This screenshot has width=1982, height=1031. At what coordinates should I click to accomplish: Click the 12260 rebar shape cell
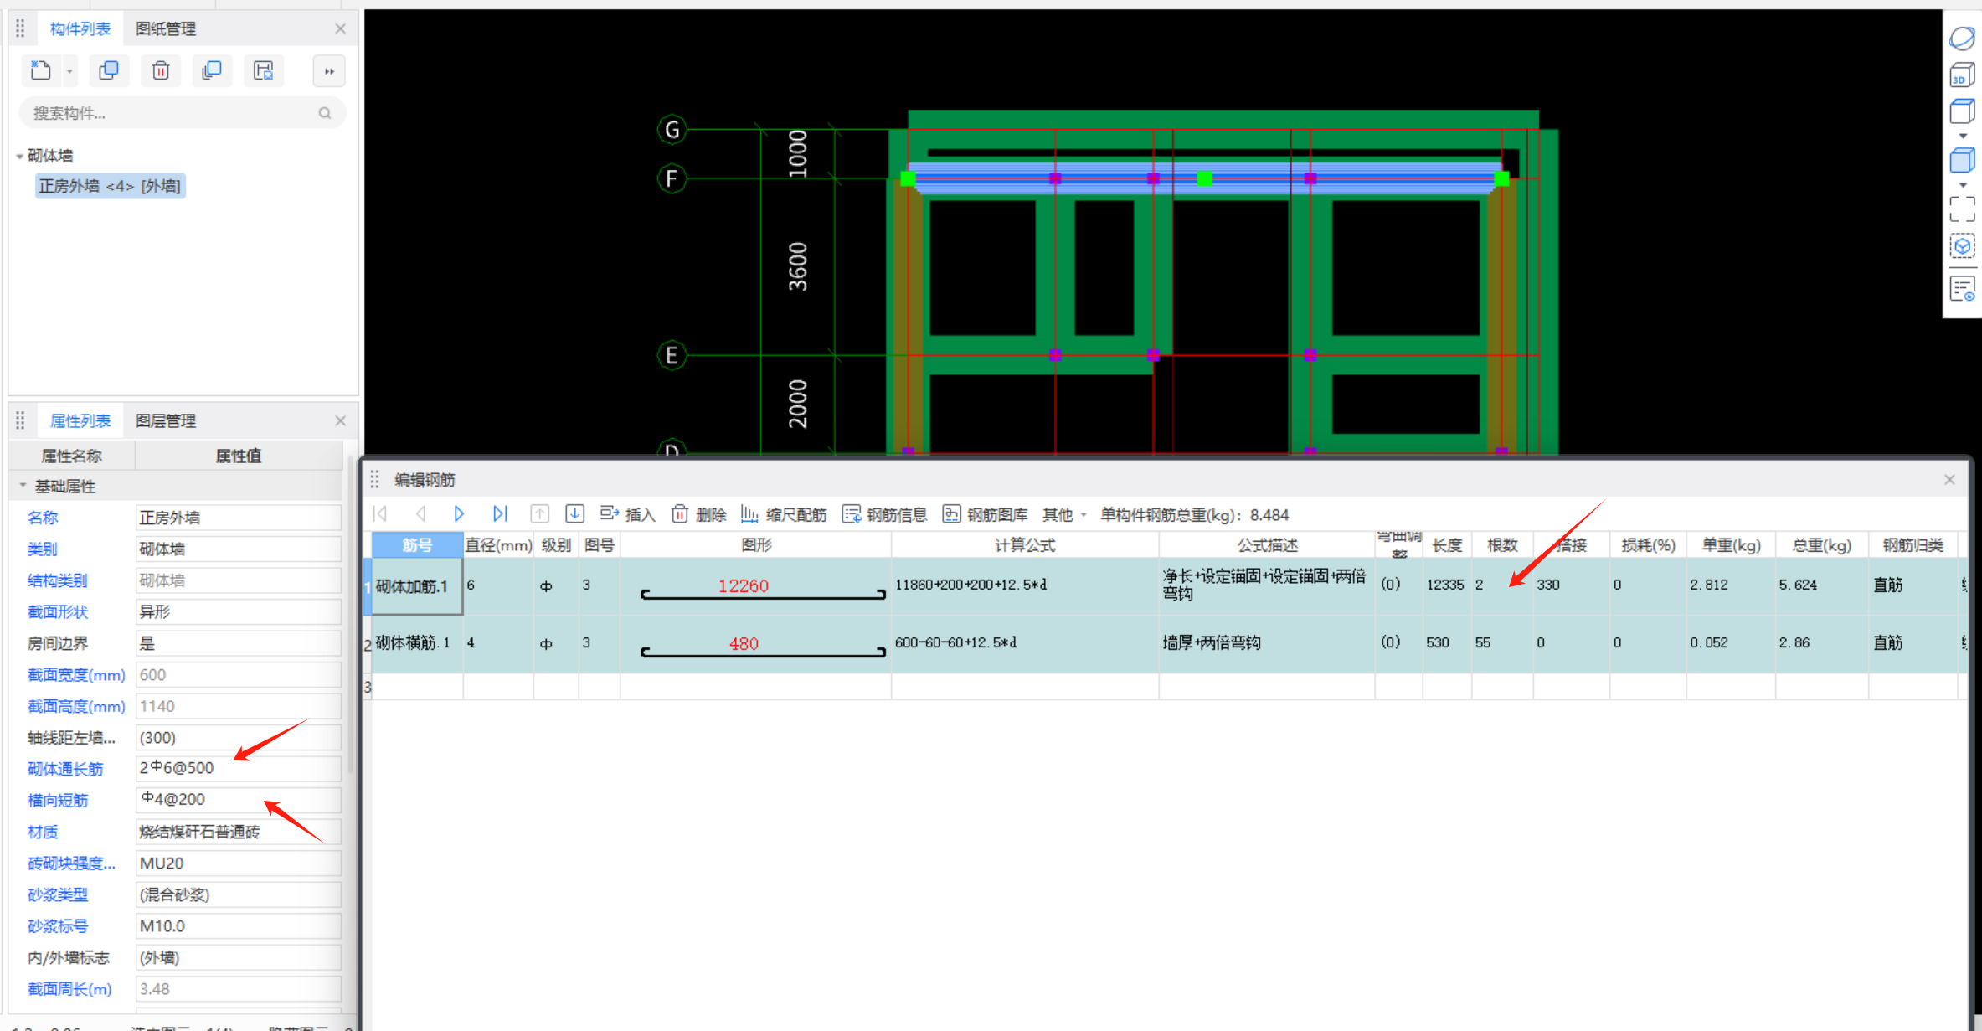(756, 586)
